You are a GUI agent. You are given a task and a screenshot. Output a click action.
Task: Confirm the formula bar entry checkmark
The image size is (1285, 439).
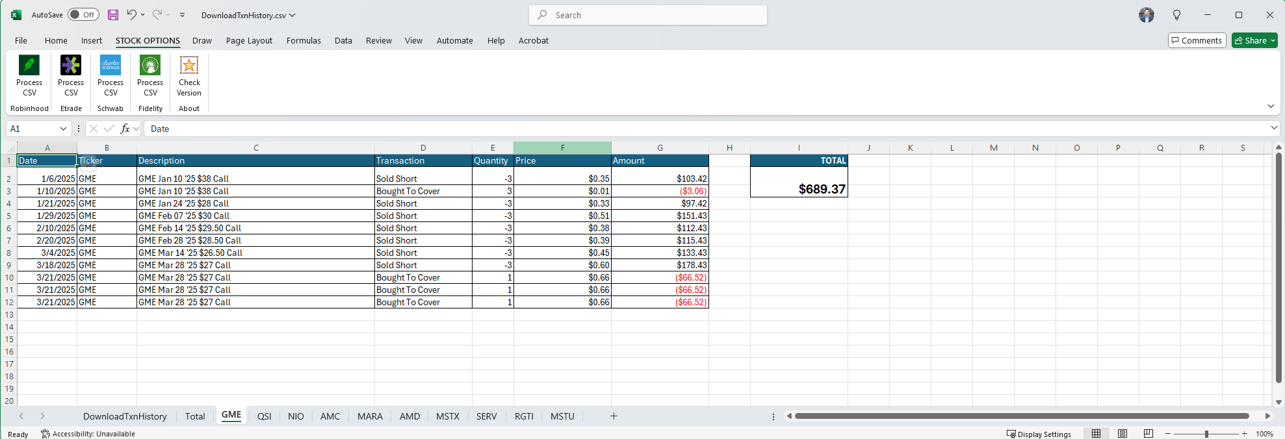(109, 129)
